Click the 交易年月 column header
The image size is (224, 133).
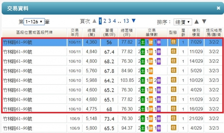tap(75, 33)
